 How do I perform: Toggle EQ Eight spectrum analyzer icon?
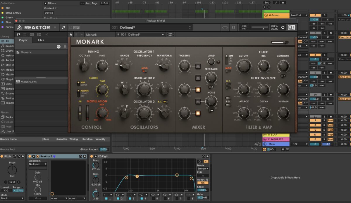206,161
